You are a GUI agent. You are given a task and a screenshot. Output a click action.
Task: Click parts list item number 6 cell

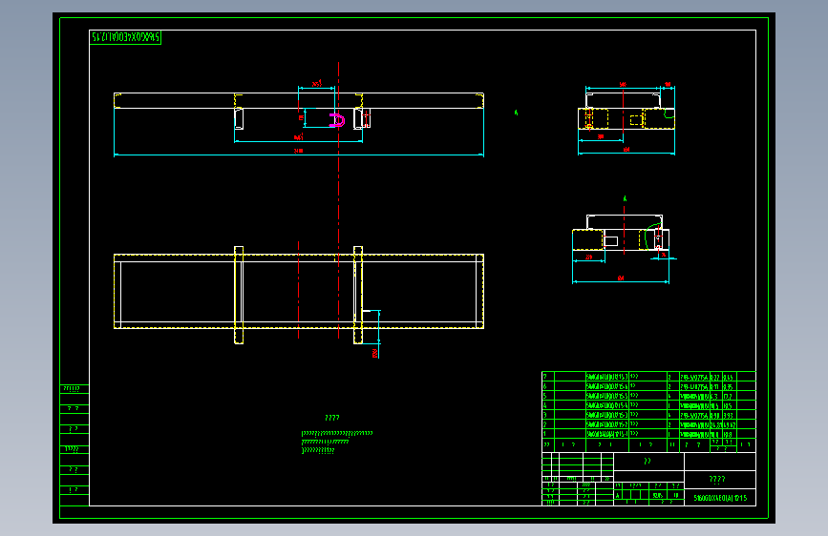coord(548,386)
